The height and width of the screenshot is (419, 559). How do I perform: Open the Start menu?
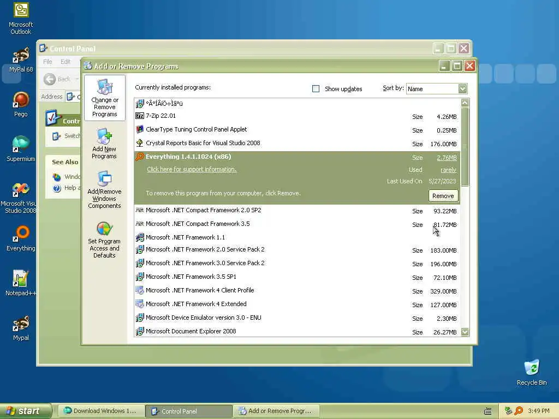[x=25, y=411]
